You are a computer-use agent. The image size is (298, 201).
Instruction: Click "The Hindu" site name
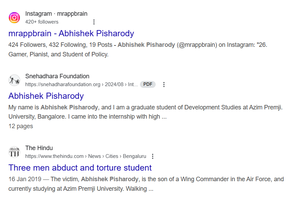pyautogui.click(x=39, y=148)
